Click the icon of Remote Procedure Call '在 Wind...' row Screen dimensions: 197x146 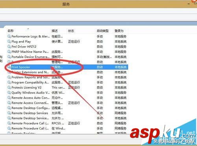click(x=9, y=128)
